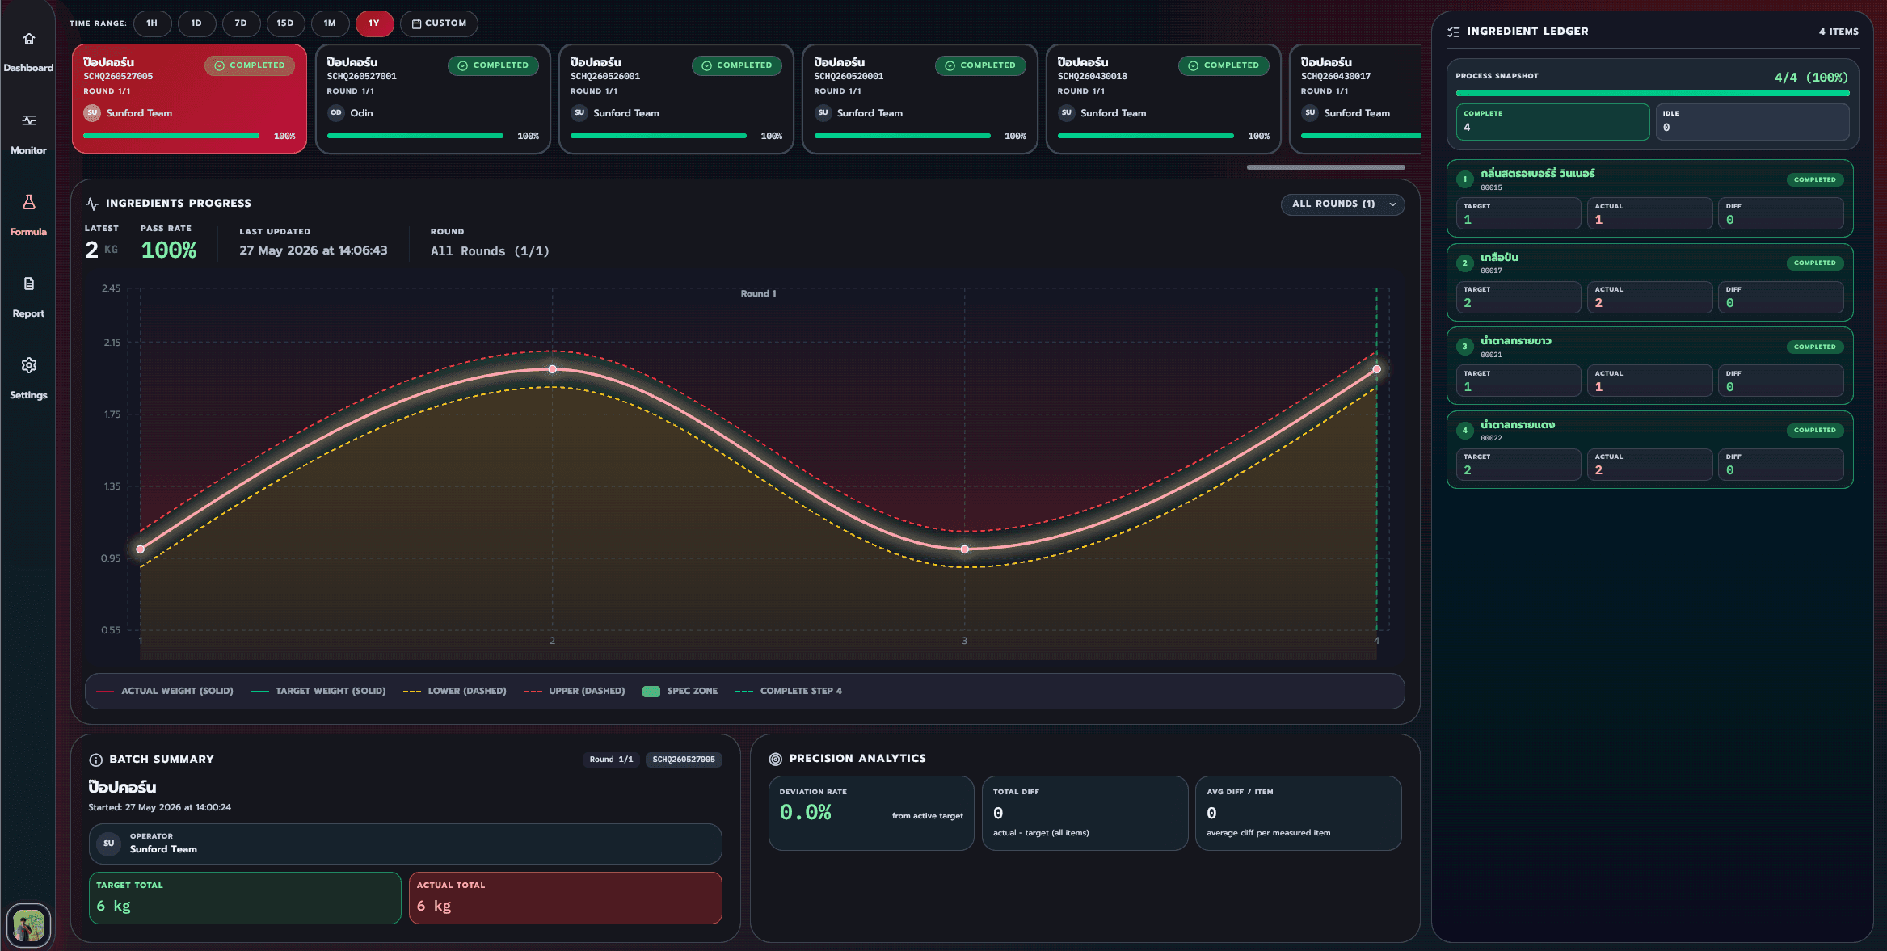This screenshot has width=1887, height=951.
Task: Open the Custom time range picker
Action: (439, 23)
